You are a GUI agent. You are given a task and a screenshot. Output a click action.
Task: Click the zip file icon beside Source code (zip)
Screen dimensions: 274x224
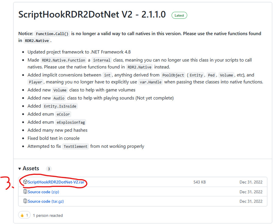coord(25,192)
